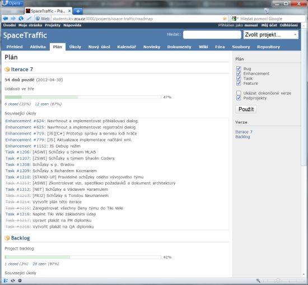Open the Zvolit projekt dropdown
Viewport: 308px width, 285px height.
coord(270,35)
